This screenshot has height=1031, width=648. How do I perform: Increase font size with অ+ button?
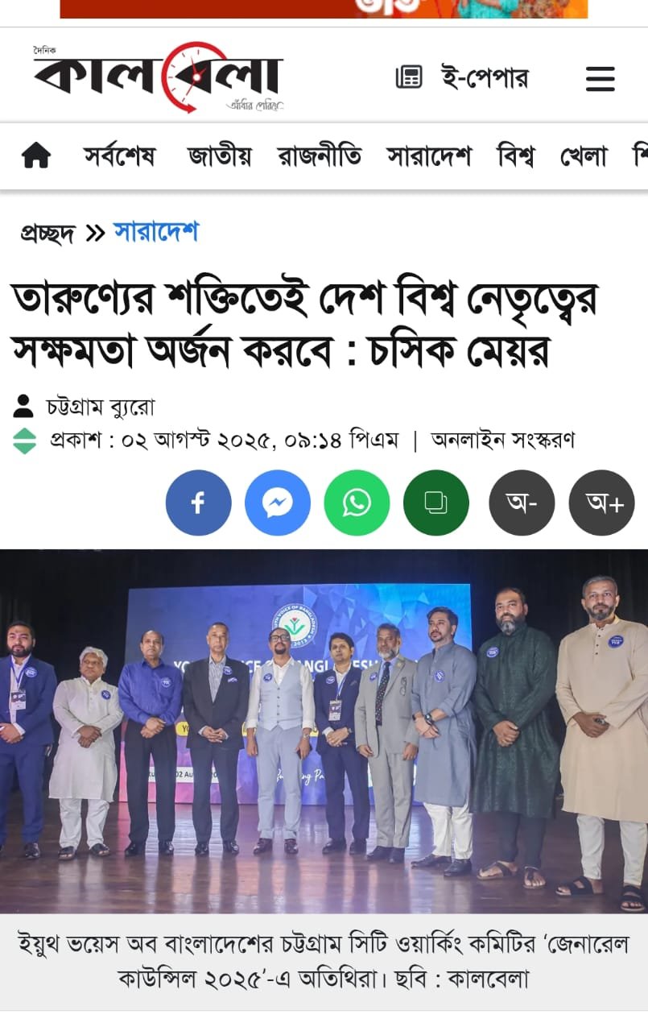click(x=601, y=503)
